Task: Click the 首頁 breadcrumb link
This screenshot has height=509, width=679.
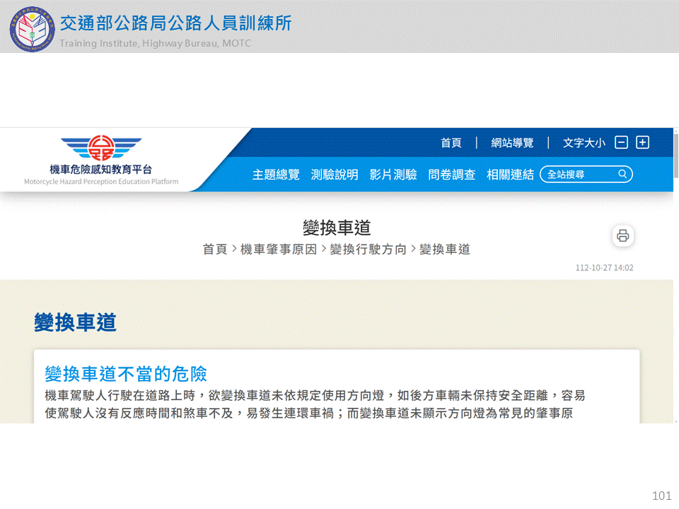Action: (215, 250)
